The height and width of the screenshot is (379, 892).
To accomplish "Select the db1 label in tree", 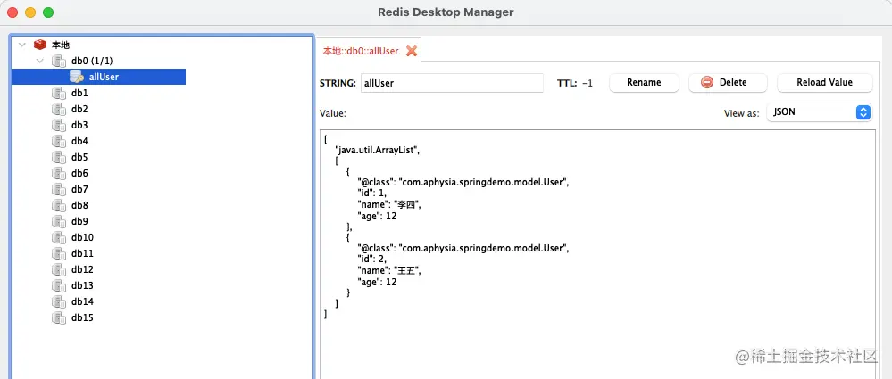I will pos(79,93).
